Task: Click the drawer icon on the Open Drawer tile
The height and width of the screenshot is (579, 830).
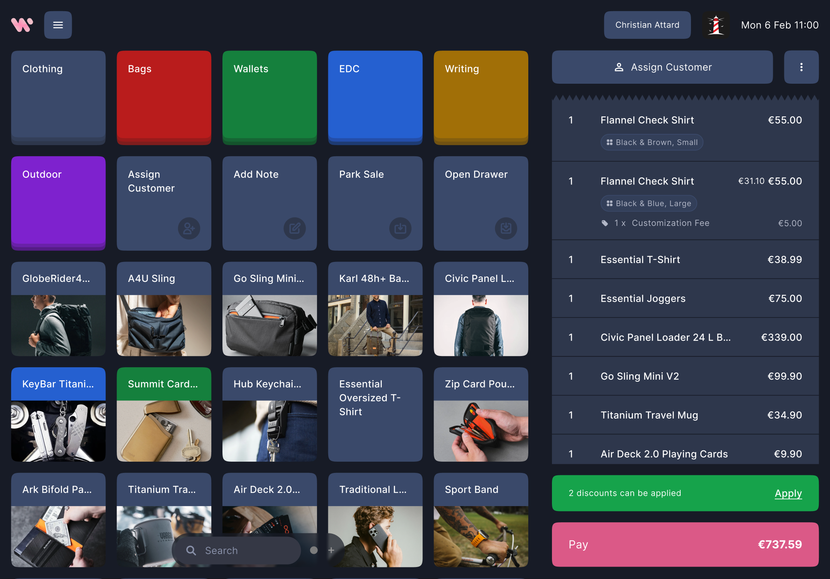Action: [505, 228]
